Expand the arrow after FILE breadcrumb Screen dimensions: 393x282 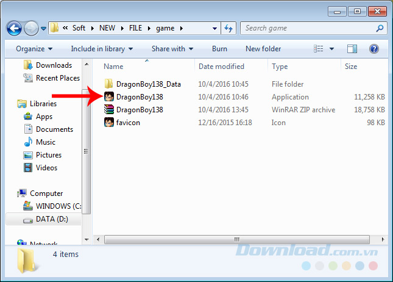pyautogui.click(x=149, y=28)
